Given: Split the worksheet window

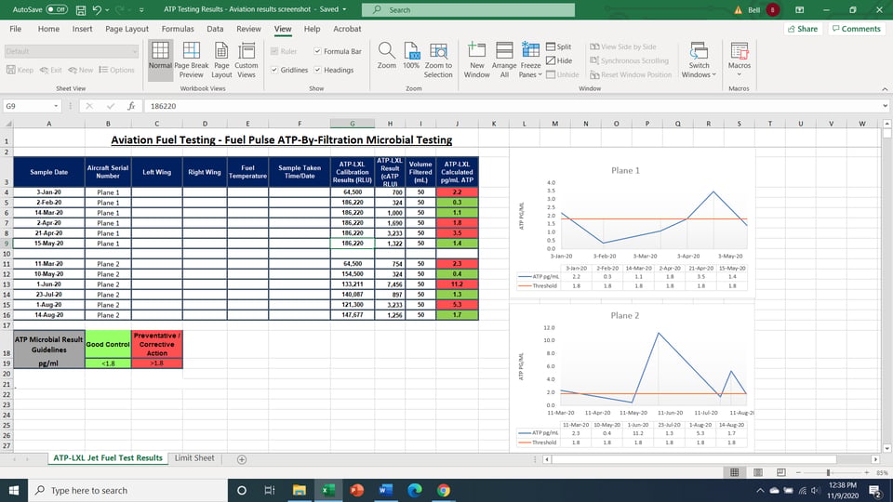Looking at the screenshot, I should pos(559,46).
